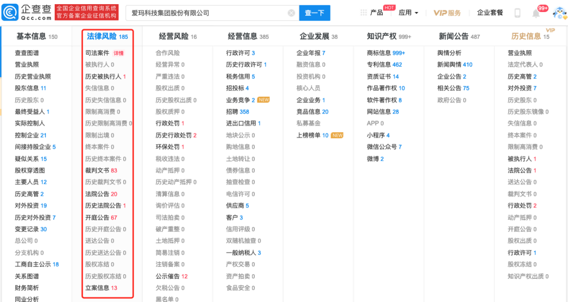
Task: Click the NEW badge beside 业务竞争
Action: [263, 100]
